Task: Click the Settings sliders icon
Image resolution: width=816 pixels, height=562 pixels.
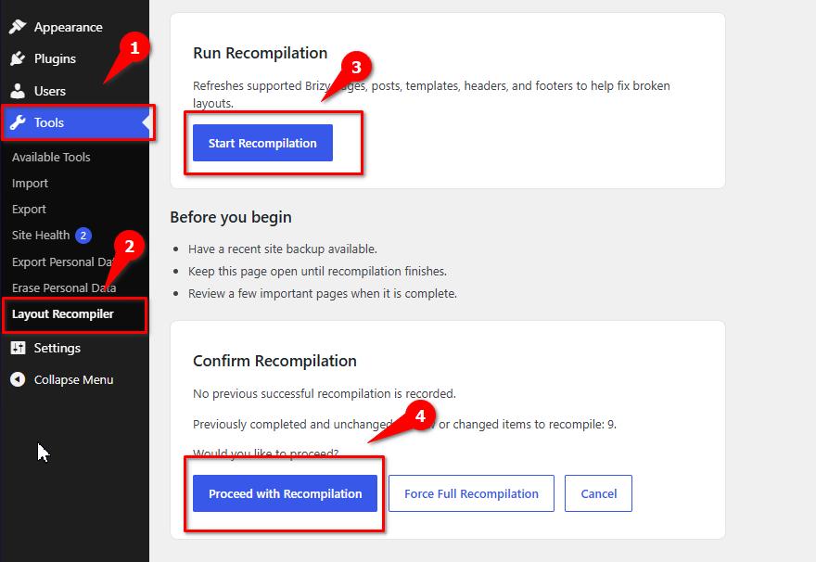Action: point(18,348)
